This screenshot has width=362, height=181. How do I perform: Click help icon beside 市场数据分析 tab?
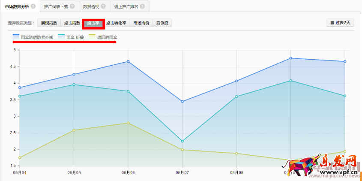click(33, 6)
